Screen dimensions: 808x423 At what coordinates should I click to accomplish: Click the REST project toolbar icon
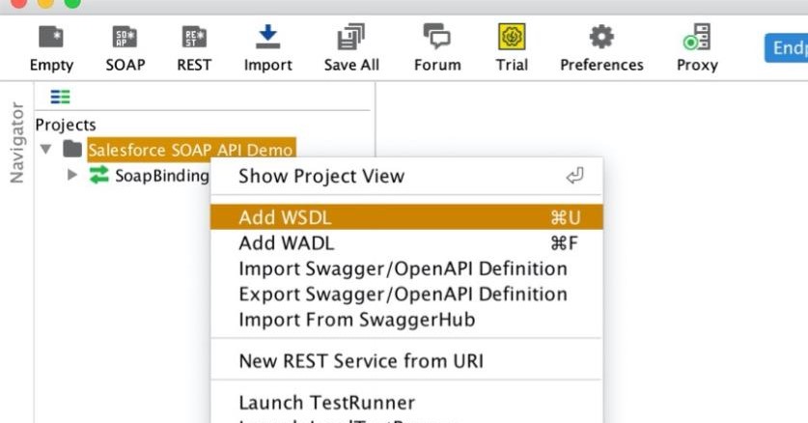[194, 39]
